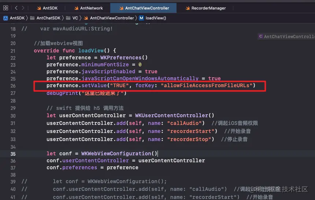Open AntSDK project in breadcrumb bar
Viewport: 315px width, 200px height.
pos(17,18)
